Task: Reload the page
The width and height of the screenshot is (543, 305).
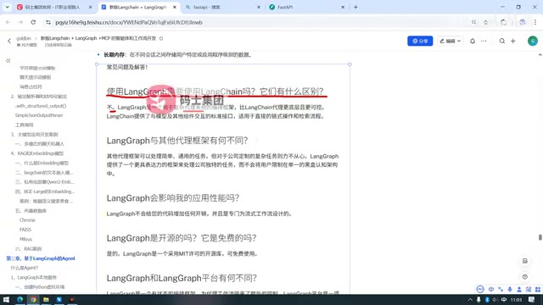Action: [x=33, y=22]
